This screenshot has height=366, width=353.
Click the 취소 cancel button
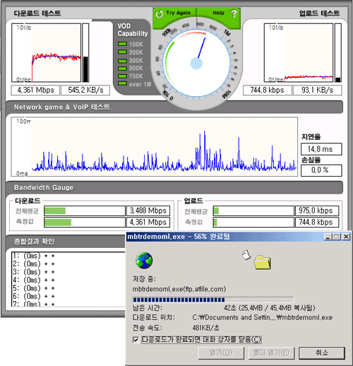click(322, 353)
